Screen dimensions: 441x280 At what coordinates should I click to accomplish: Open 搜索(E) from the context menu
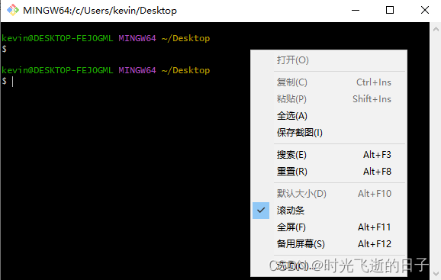(329, 155)
